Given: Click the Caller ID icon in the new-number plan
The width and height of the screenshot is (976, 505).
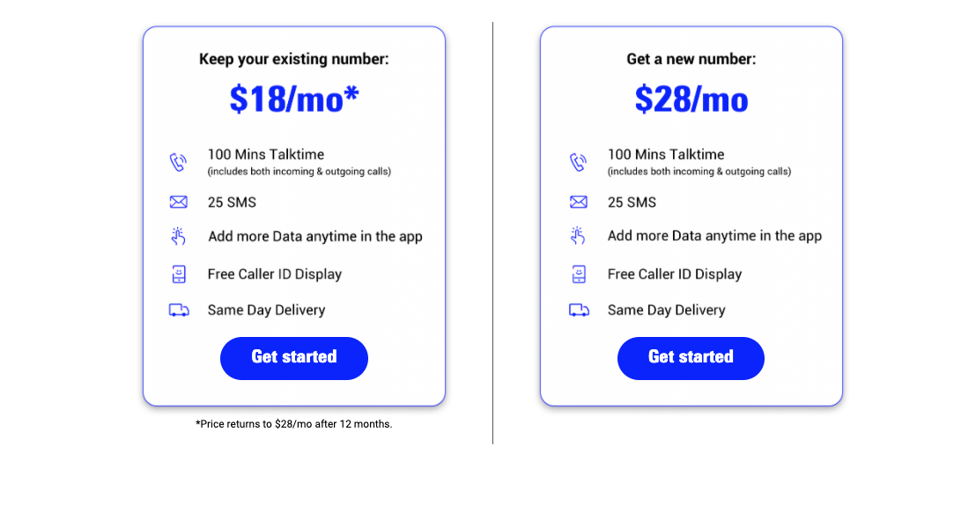Looking at the screenshot, I should point(579,274).
